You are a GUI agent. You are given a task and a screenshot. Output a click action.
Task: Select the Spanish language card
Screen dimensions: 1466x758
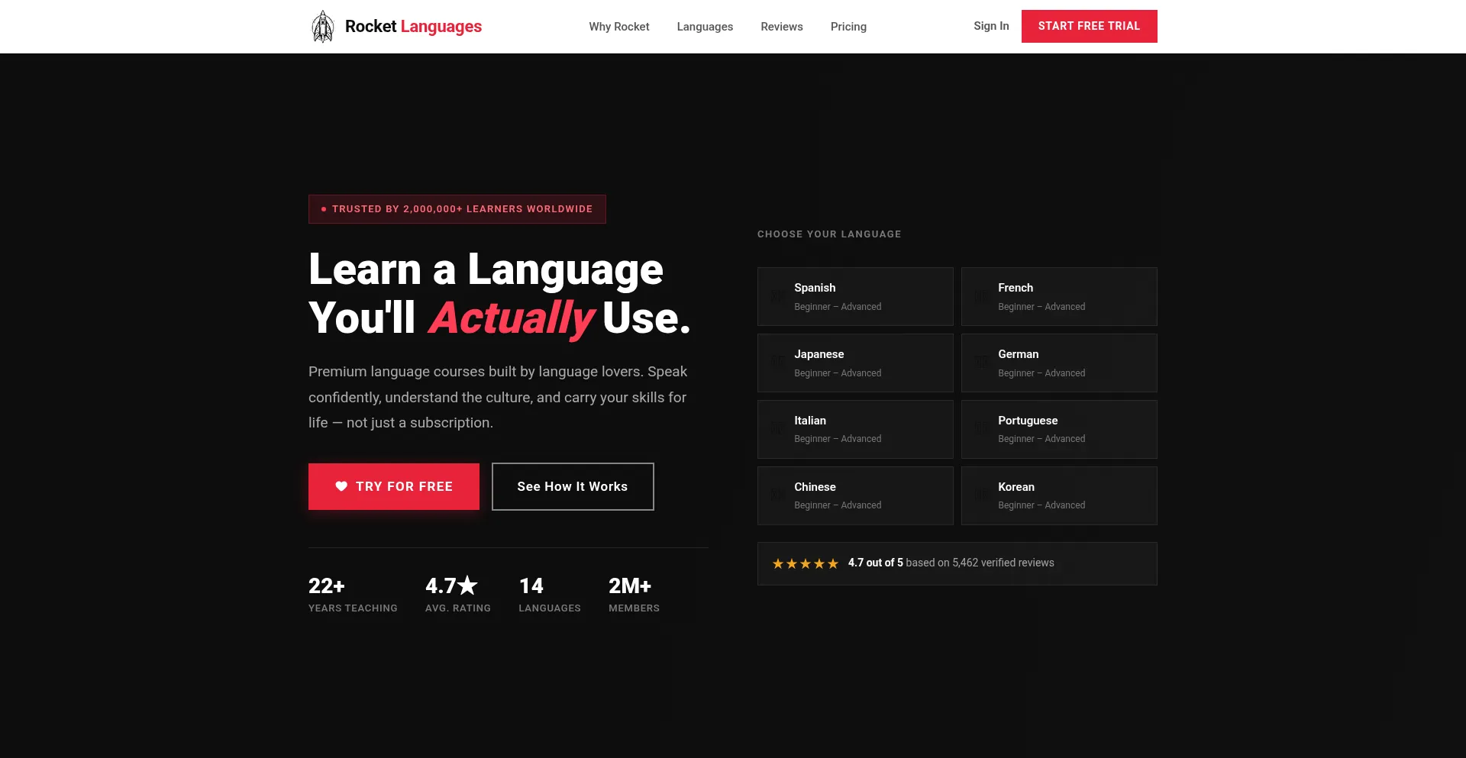point(855,296)
